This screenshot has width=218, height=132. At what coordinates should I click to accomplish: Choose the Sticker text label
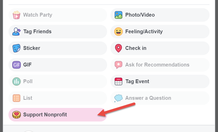pos(32,48)
